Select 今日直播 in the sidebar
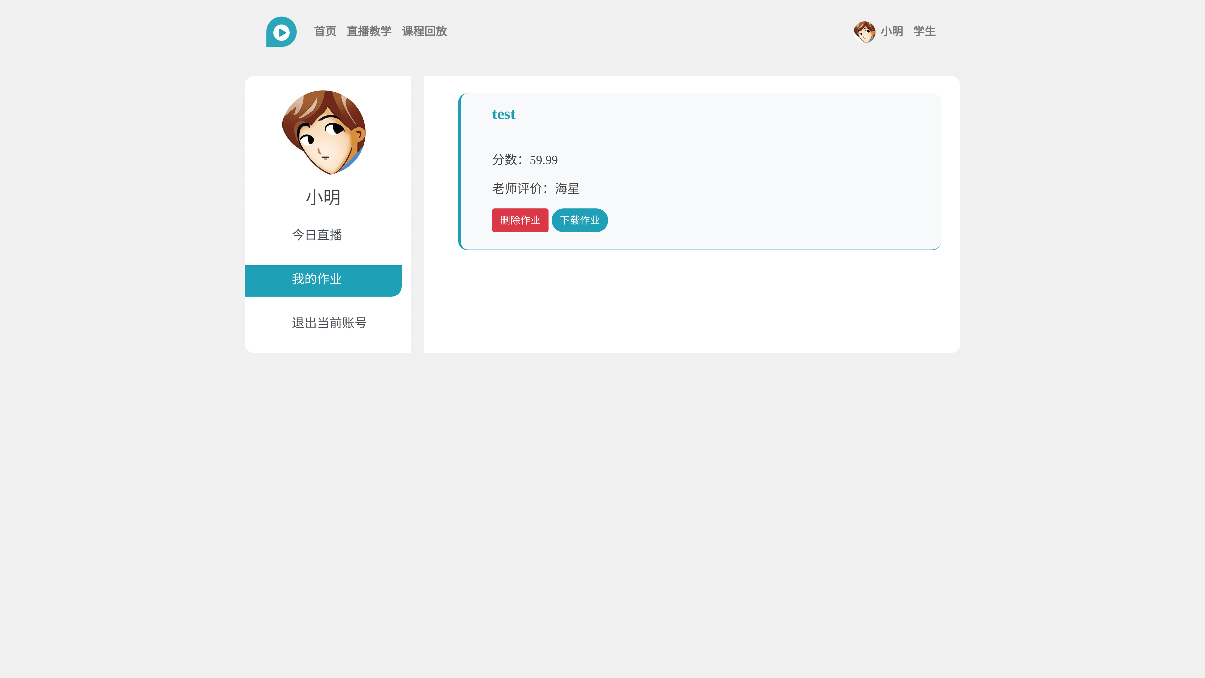Screen dimensions: 1205x678 (x=317, y=235)
